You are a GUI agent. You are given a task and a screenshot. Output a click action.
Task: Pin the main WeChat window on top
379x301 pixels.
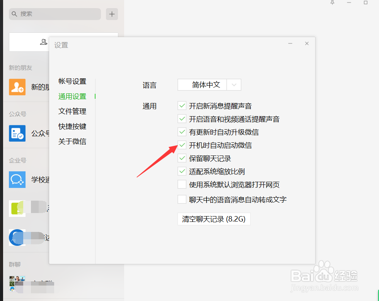[x=332, y=3]
